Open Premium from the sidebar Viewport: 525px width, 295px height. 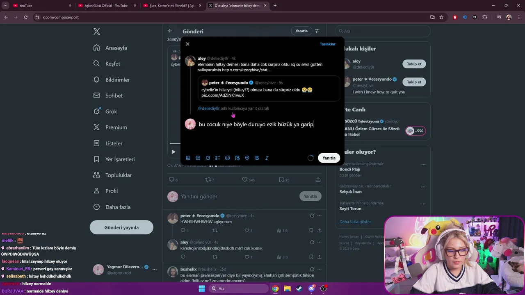(111, 127)
